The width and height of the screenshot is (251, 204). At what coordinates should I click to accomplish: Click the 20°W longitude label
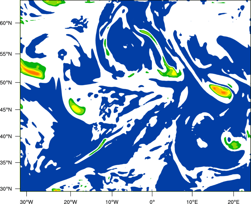71,202
